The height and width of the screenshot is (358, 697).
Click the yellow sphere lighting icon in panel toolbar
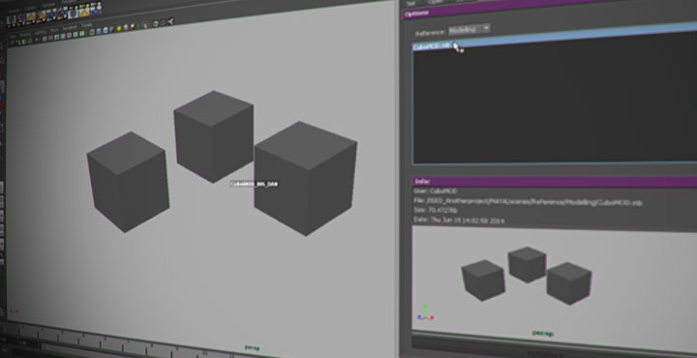tap(119, 28)
